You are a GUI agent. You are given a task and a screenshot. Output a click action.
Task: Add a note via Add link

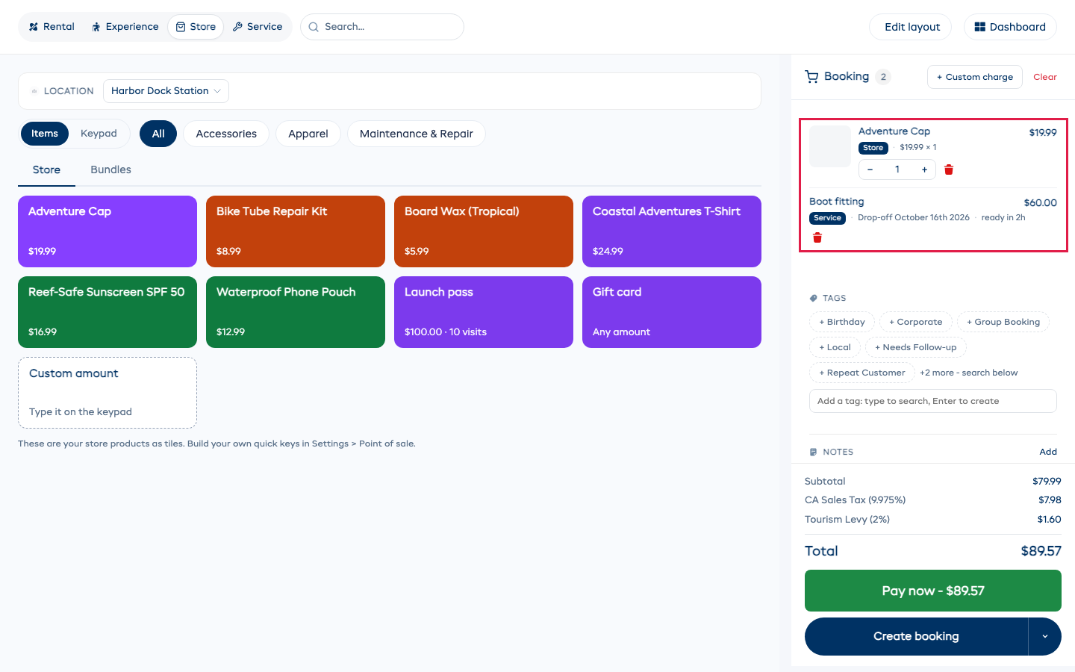(1048, 452)
